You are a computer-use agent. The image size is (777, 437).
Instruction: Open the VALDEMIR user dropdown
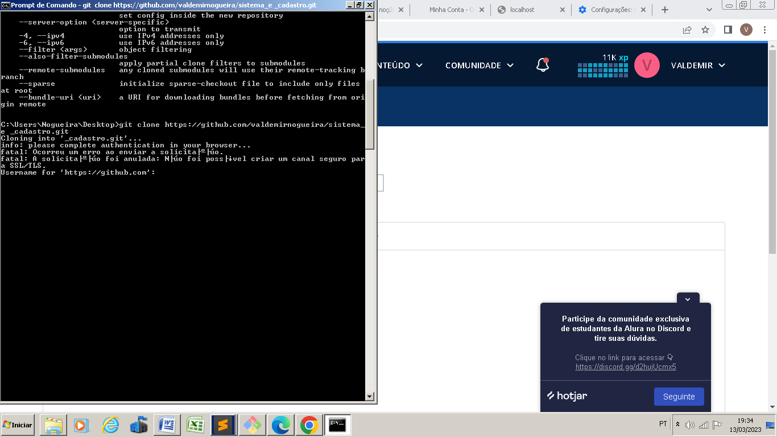(x=698, y=65)
